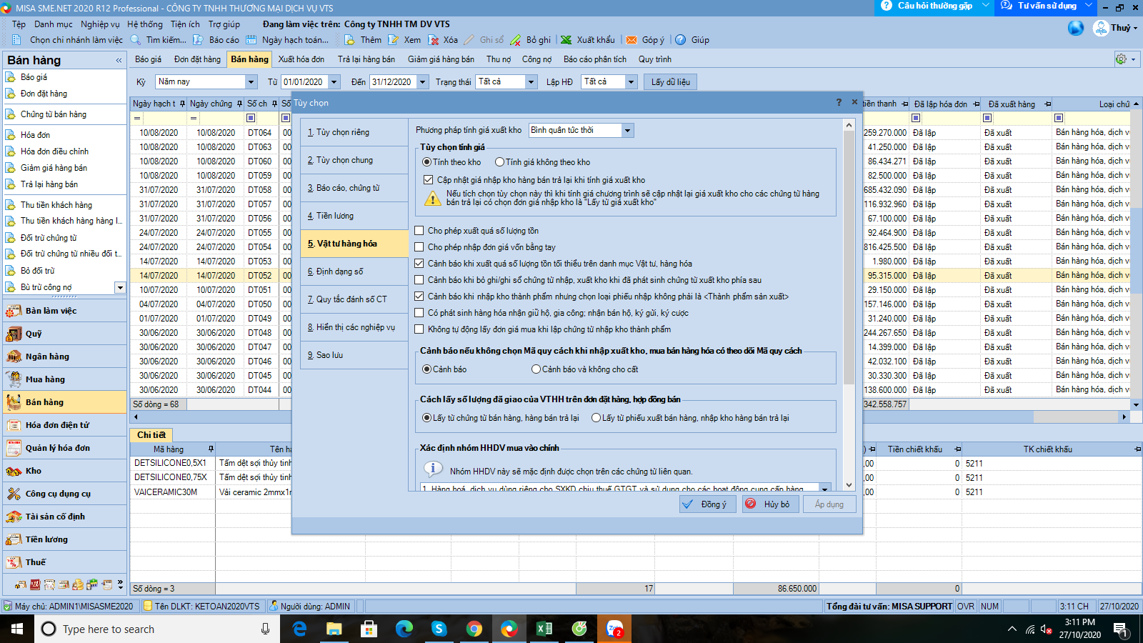
Task: Open the Nhóm HHDV dropdown arrow
Action: pos(825,489)
